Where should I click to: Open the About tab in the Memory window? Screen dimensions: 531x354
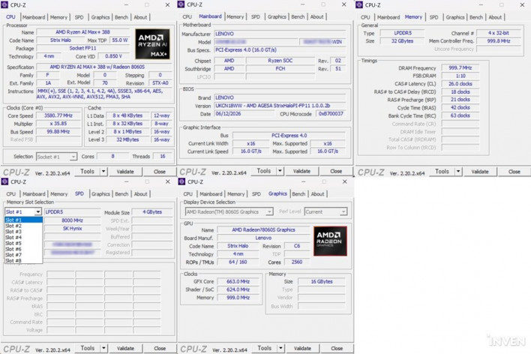click(x=495, y=17)
